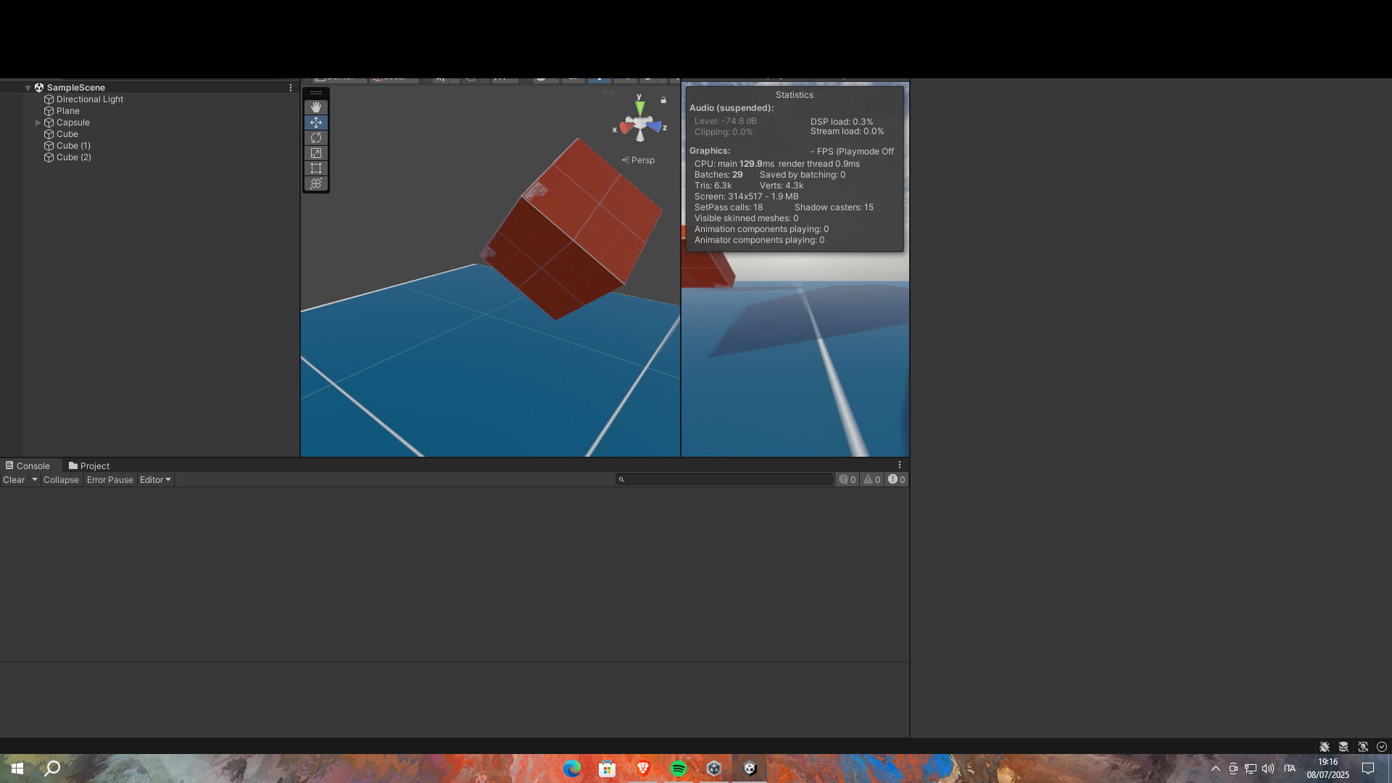Open the Console panel options menu
The height and width of the screenshot is (783, 1392).
coord(900,465)
